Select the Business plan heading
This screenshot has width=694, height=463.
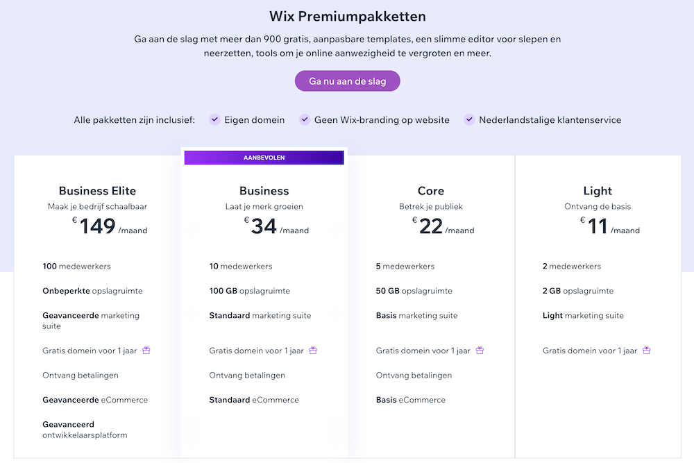tap(264, 191)
